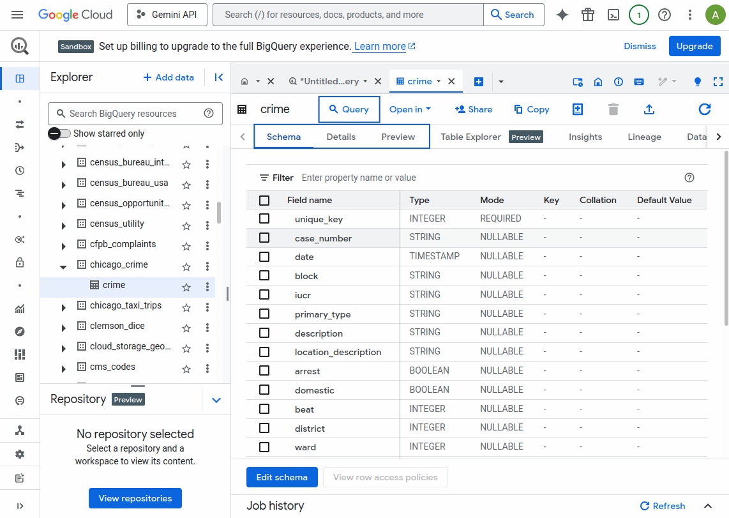The image size is (729, 518).
Task: Open the Lineage tab
Action: coord(644,137)
